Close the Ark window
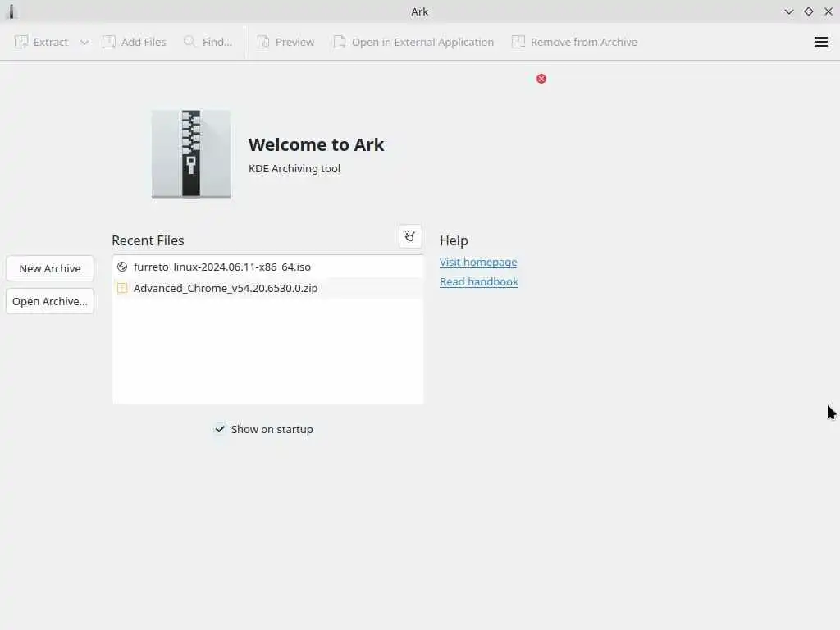 pos(829,11)
